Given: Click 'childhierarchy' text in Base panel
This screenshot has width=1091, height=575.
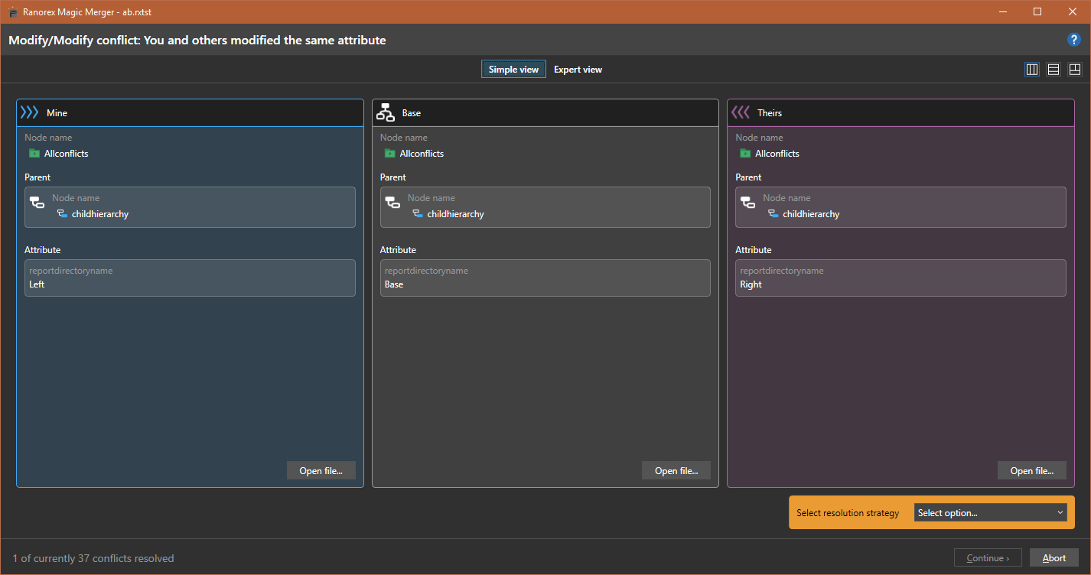Looking at the screenshot, I should [x=456, y=214].
